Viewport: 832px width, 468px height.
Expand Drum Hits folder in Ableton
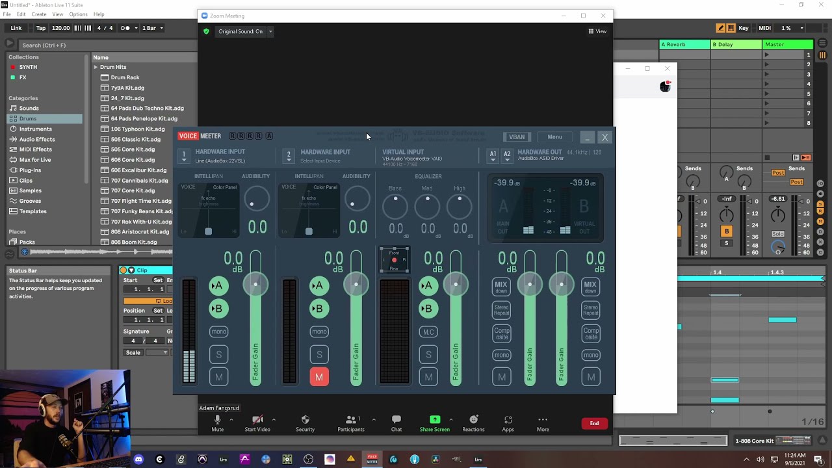(96, 67)
